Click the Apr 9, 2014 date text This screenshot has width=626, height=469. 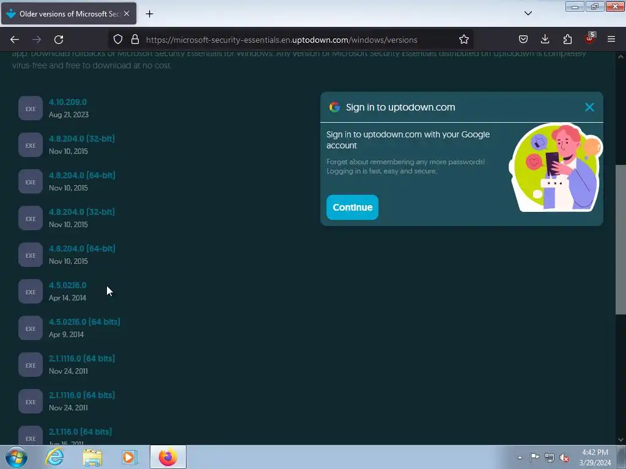tap(66, 335)
